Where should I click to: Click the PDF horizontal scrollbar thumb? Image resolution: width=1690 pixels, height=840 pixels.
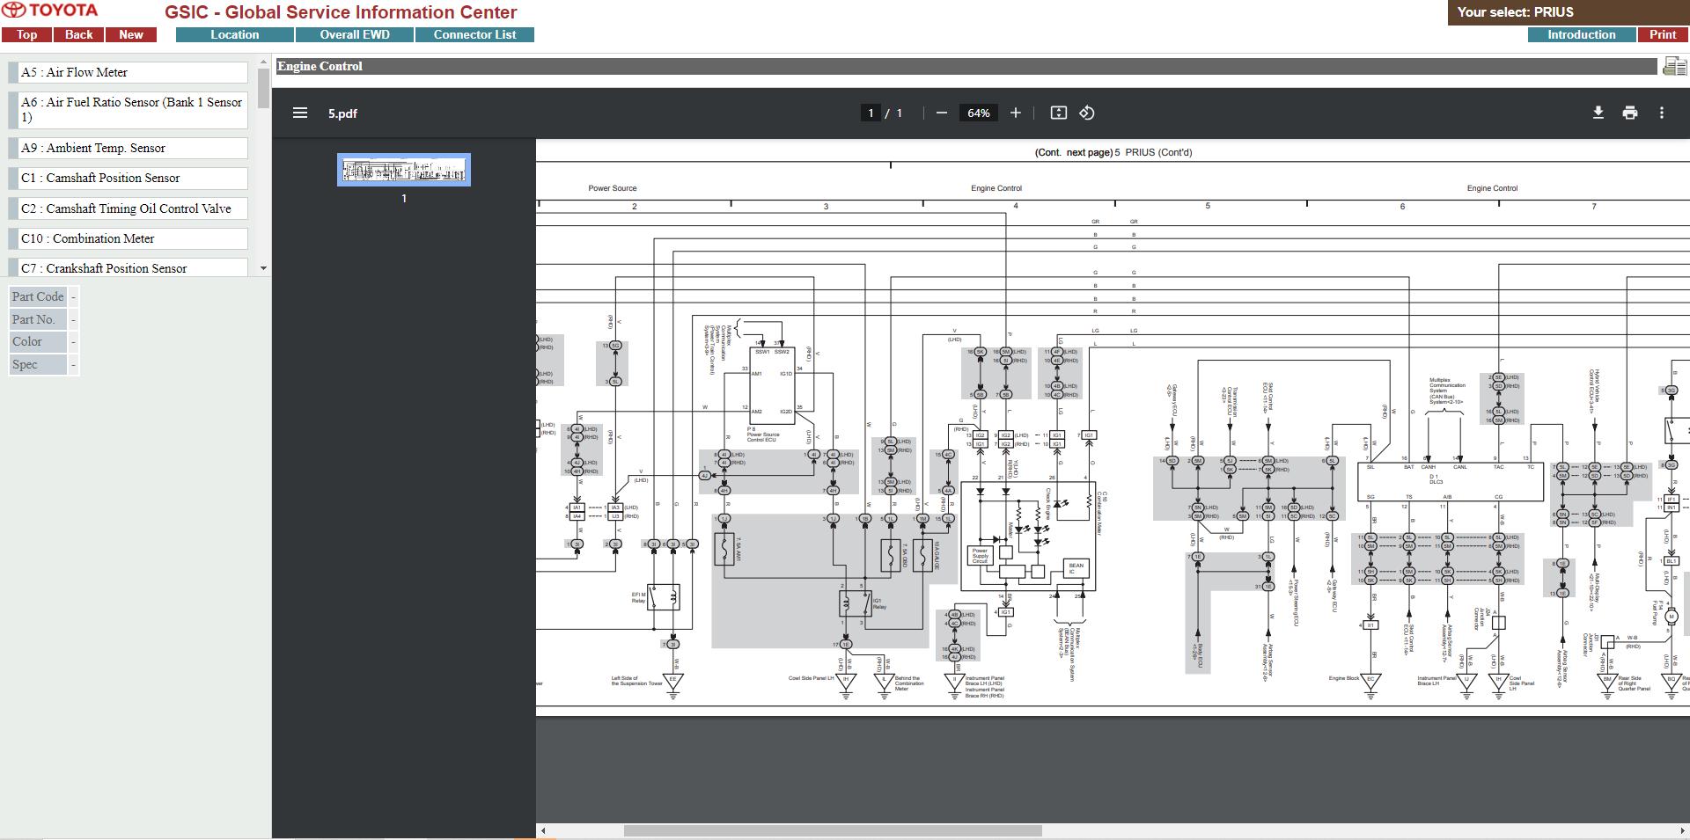pos(833,830)
